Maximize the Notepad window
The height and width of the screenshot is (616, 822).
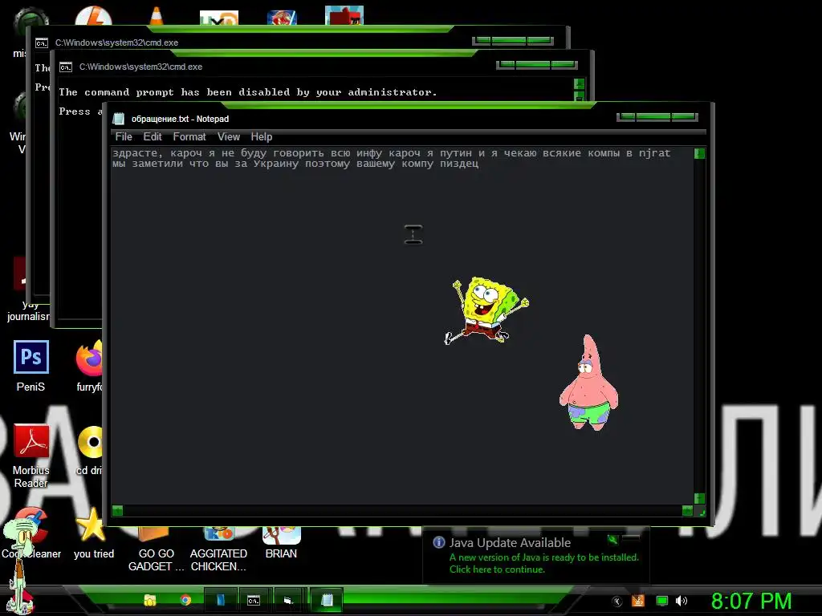(x=653, y=117)
